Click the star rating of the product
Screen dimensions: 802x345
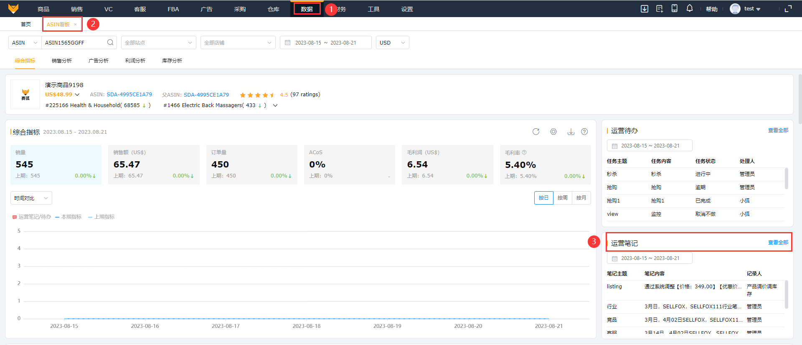pos(257,95)
